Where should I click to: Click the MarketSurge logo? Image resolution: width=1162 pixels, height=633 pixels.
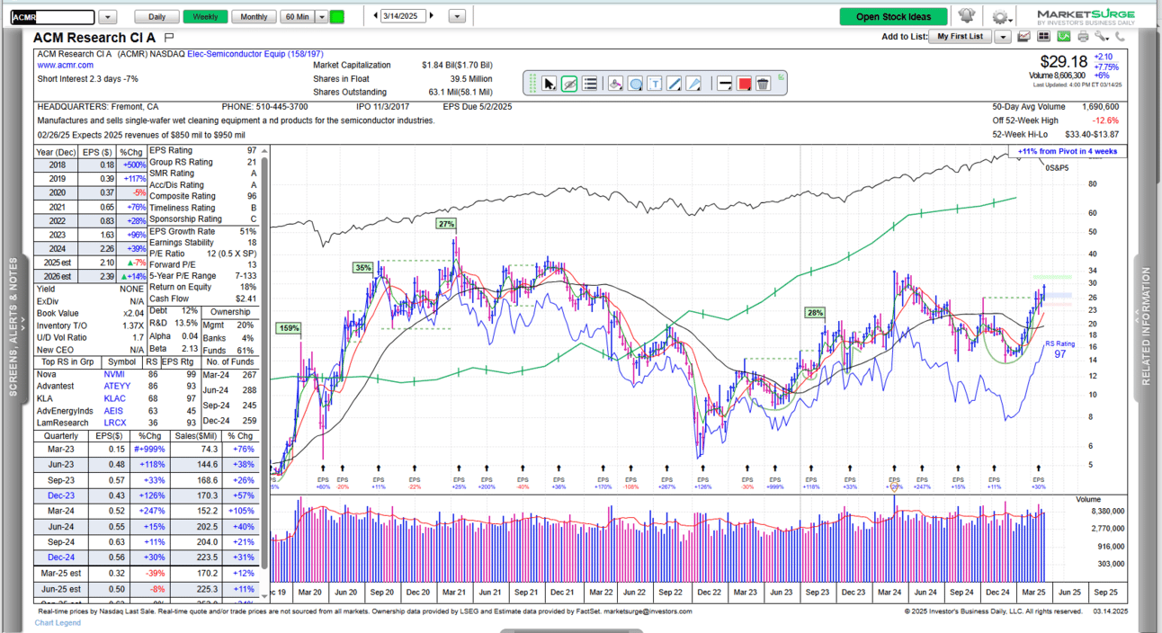click(x=1086, y=16)
